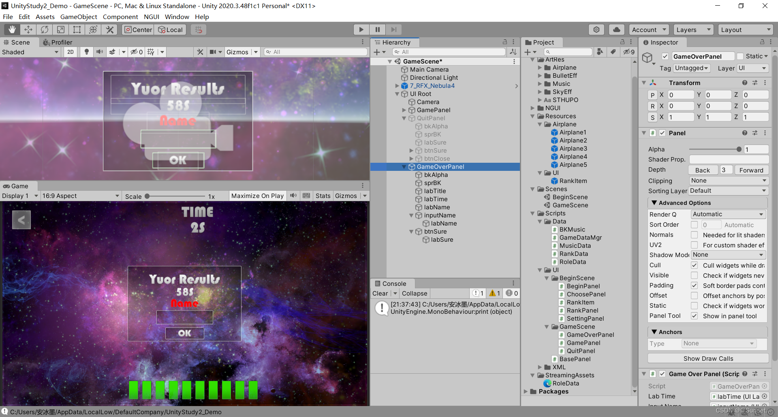Open Cloud services icon
The height and width of the screenshot is (417, 778).
(616, 30)
